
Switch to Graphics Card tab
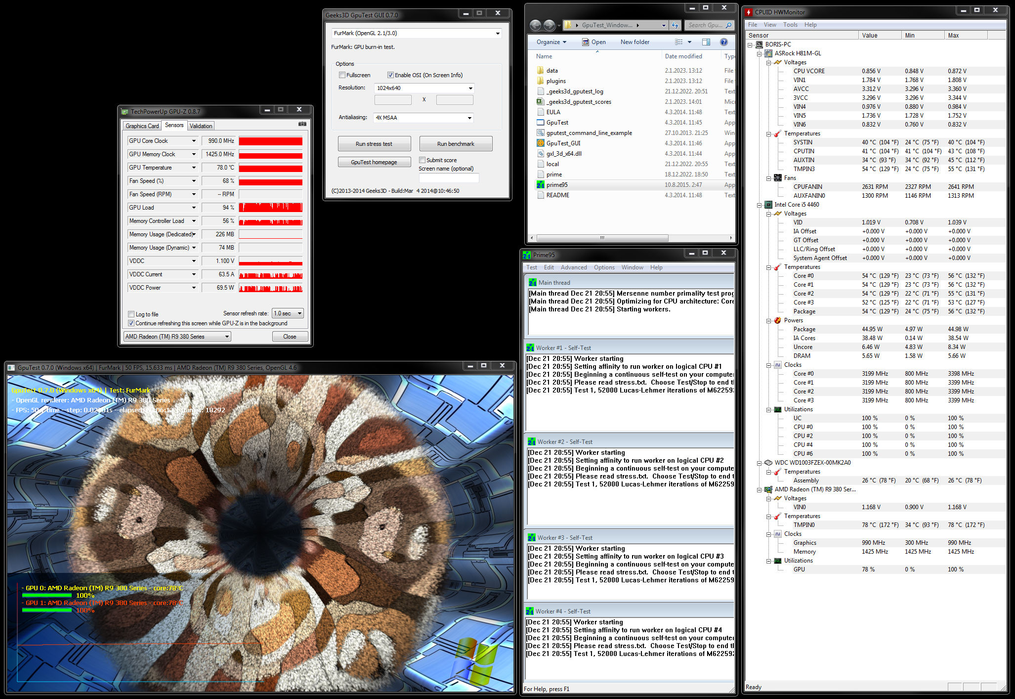pyautogui.click(x=142, y=126)
